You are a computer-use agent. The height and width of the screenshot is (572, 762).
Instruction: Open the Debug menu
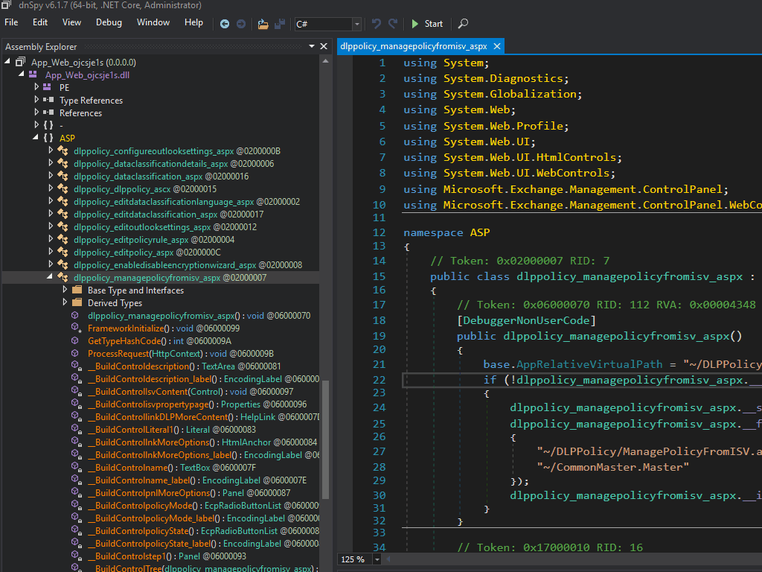click(x=109, y=22)
